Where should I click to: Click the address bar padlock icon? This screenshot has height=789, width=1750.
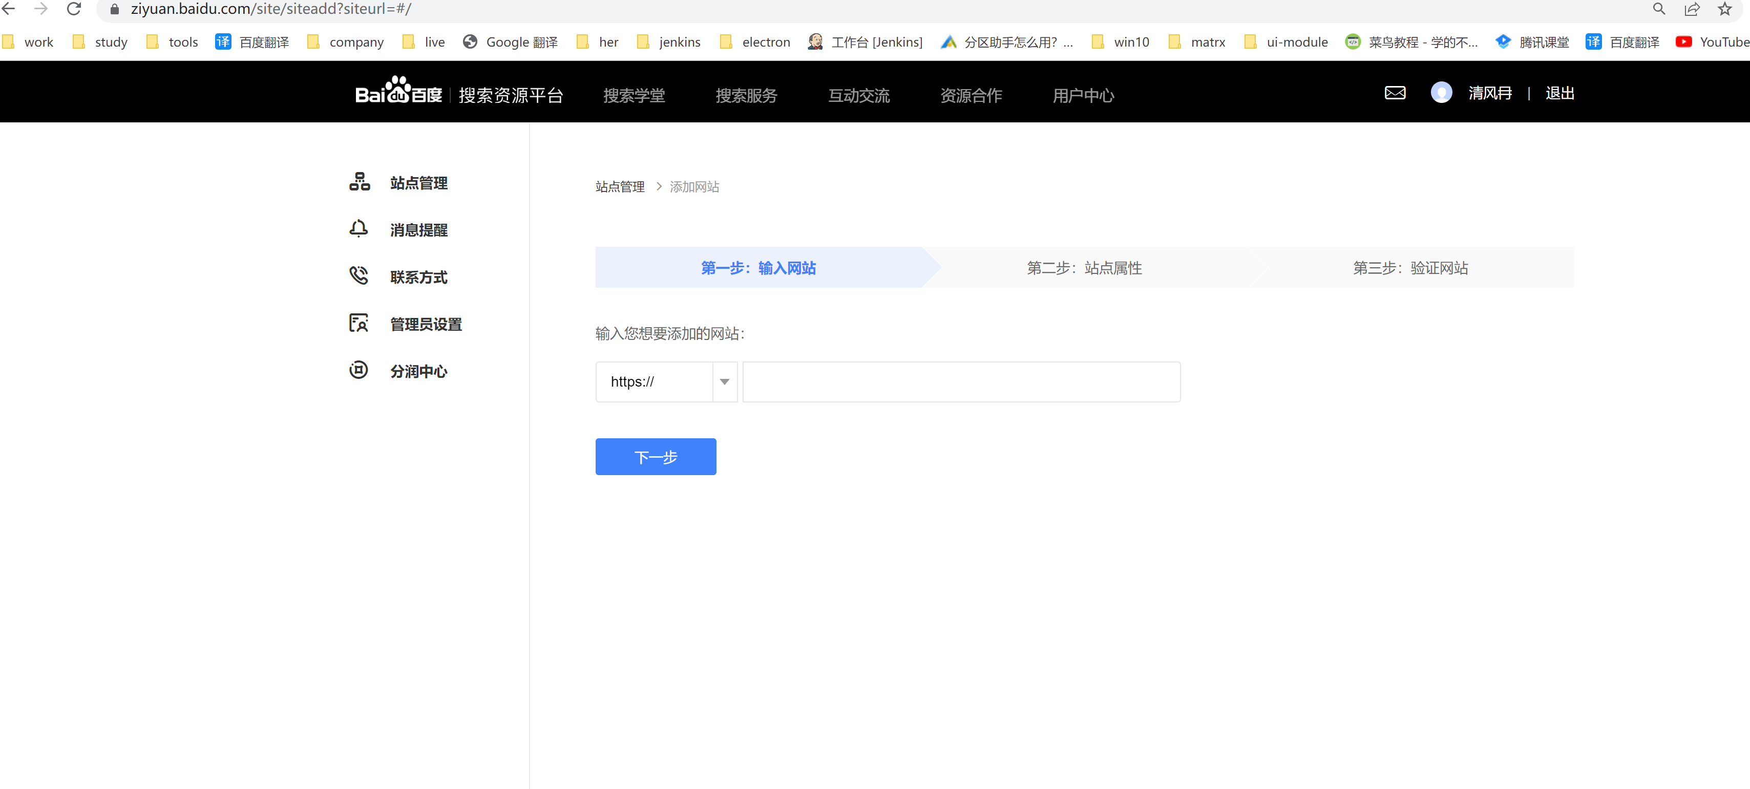coord(114,10)
